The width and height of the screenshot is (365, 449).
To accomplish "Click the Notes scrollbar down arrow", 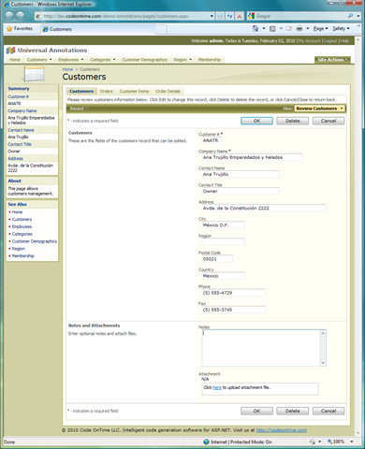I will [323, 363].
